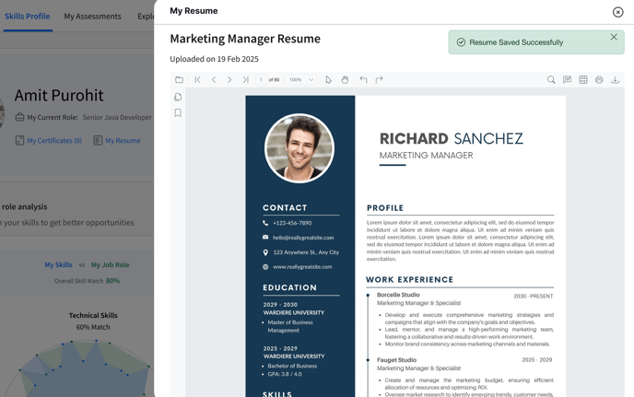
Task: Click the EDUCATION heading in resume sidebar
Action: pyautogui.click(x=290, y=287)
